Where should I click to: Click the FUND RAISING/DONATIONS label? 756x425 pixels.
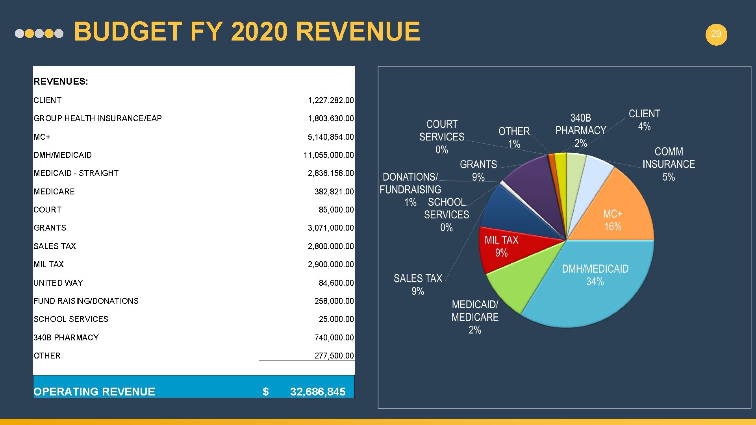(86, 301)
